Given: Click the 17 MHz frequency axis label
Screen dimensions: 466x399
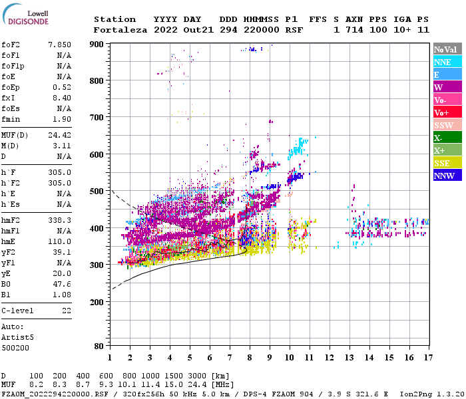Looking at the screenshot, I should tap(428, 358).
